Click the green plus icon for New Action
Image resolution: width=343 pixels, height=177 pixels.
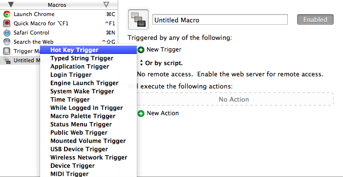[x=141, y=113]
